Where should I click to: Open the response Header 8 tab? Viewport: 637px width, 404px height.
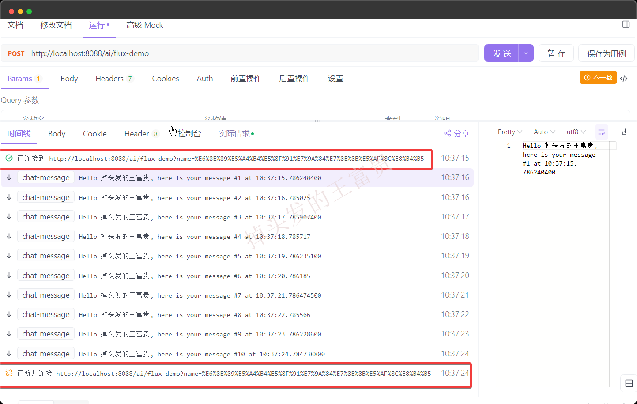(141, 134)
